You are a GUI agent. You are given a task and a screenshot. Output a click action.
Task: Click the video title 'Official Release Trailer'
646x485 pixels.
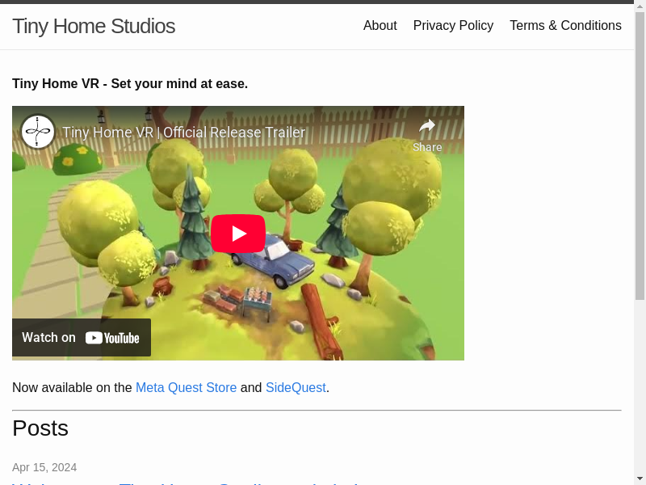click(x=184, y=133)
